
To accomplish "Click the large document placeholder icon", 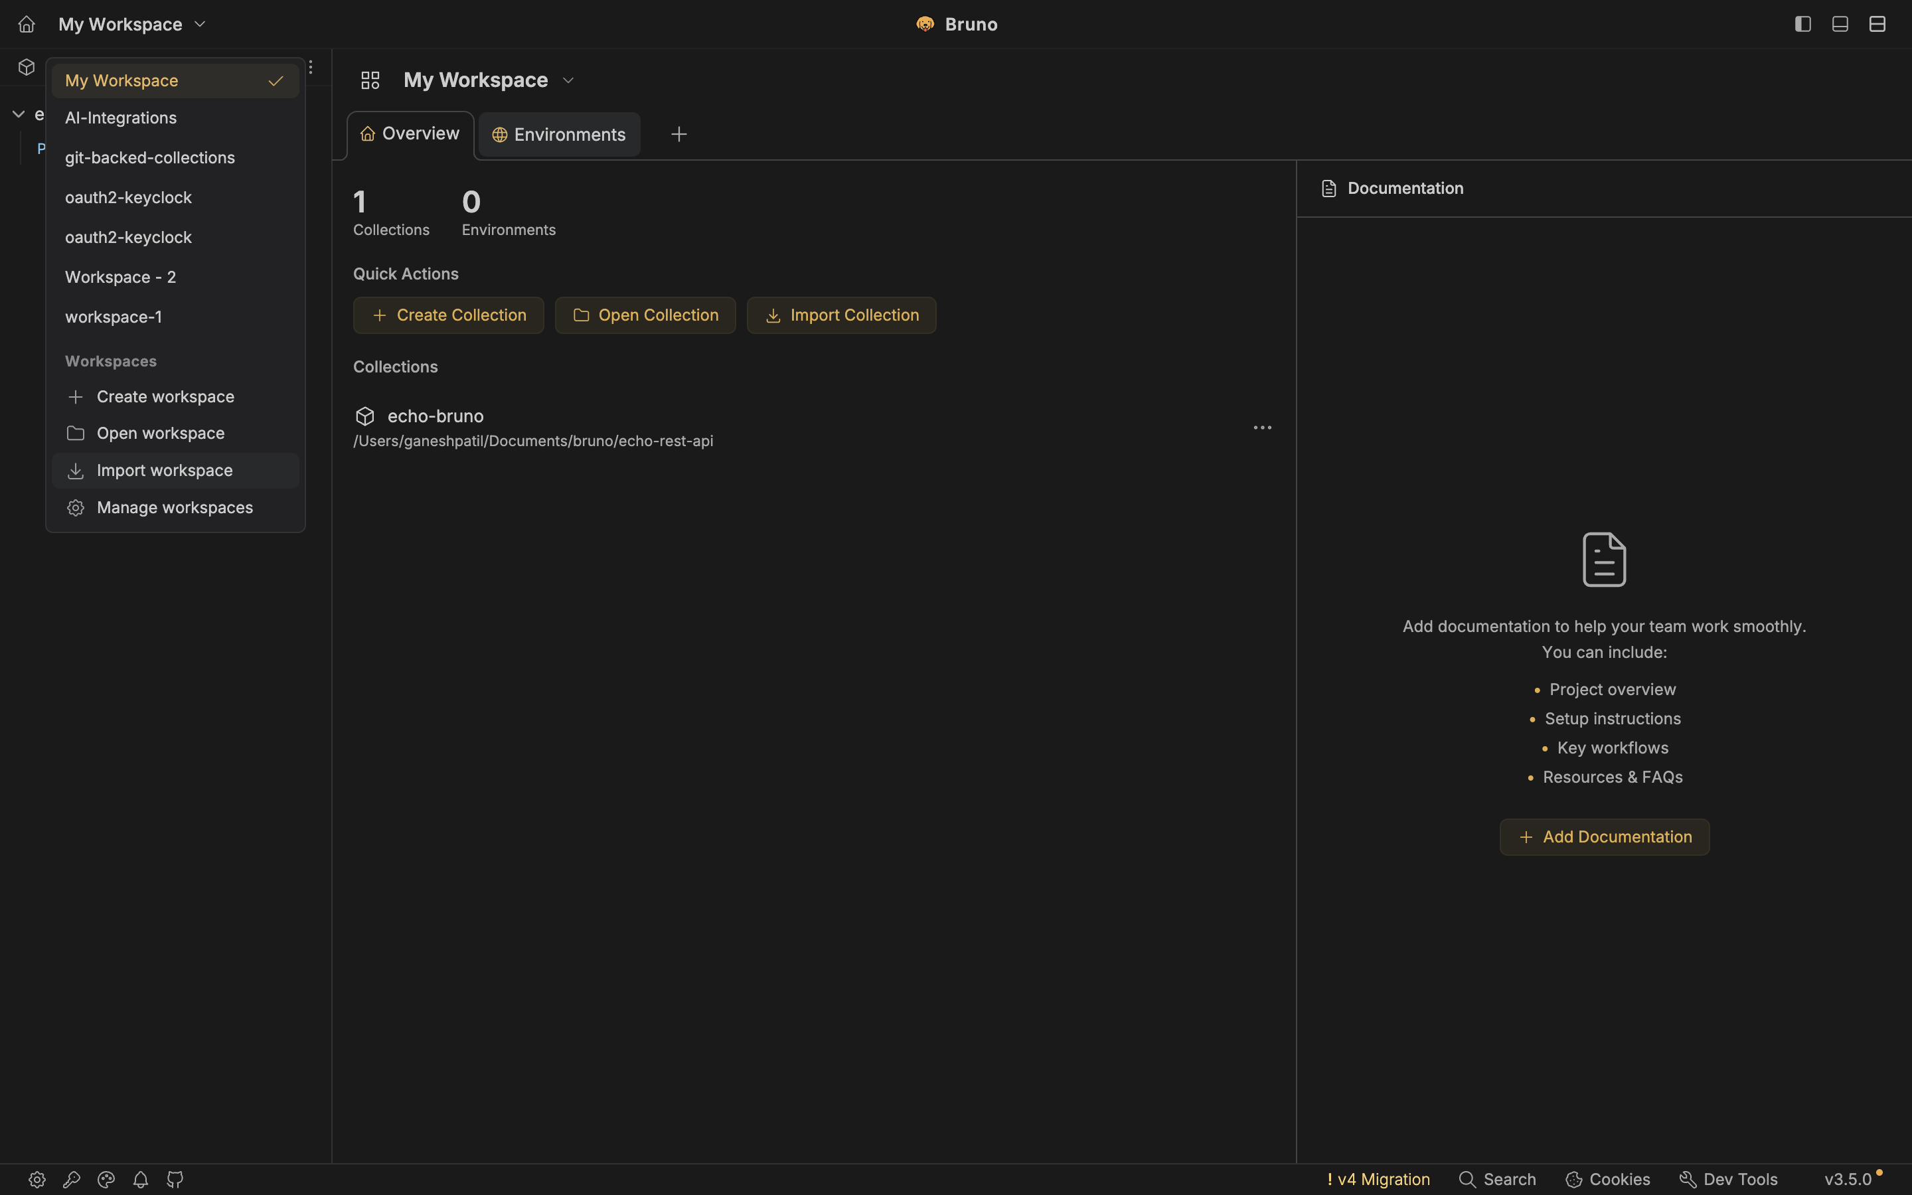I will pyautogui.click(x=1605, y=560).
